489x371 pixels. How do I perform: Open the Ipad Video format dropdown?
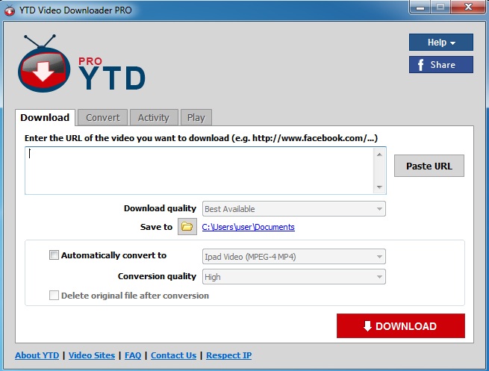294,257
